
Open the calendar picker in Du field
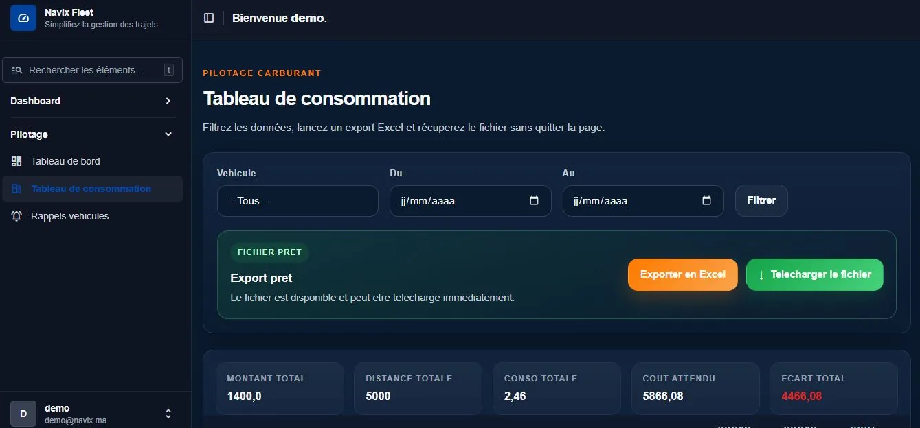(x=535, y=201)
